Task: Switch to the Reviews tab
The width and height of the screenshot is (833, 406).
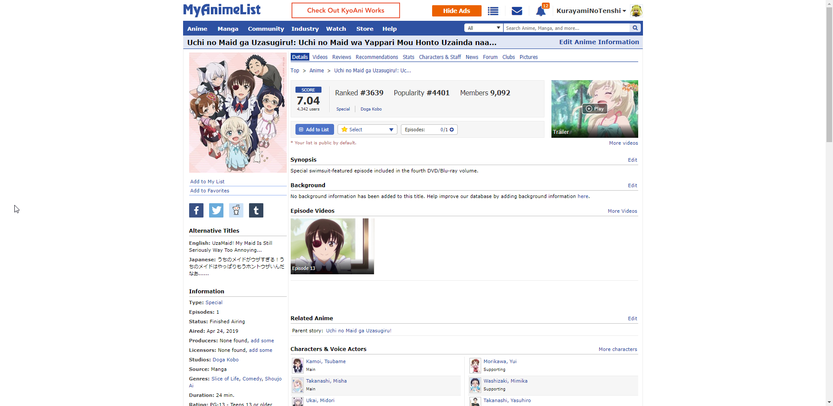Action: (x=341, y=57)
